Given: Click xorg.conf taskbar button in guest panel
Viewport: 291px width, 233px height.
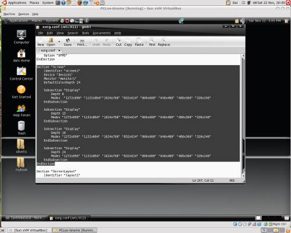Looking at the screenshot, I should pyautogui.click(x=69, y=218).
